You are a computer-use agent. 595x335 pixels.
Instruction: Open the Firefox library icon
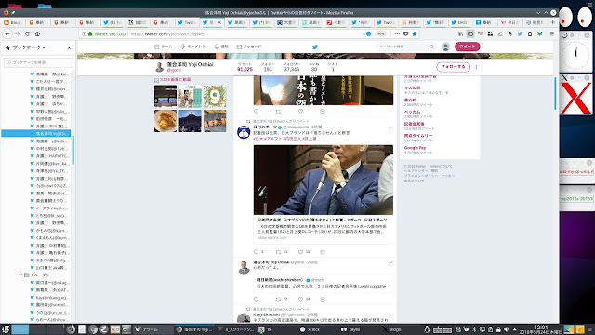(x=460, y=33)
